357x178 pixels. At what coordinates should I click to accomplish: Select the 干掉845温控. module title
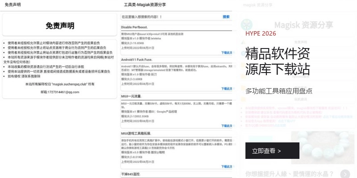130,174
